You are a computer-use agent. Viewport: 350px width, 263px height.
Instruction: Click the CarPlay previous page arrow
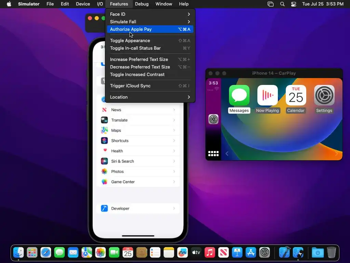(227, 154)
